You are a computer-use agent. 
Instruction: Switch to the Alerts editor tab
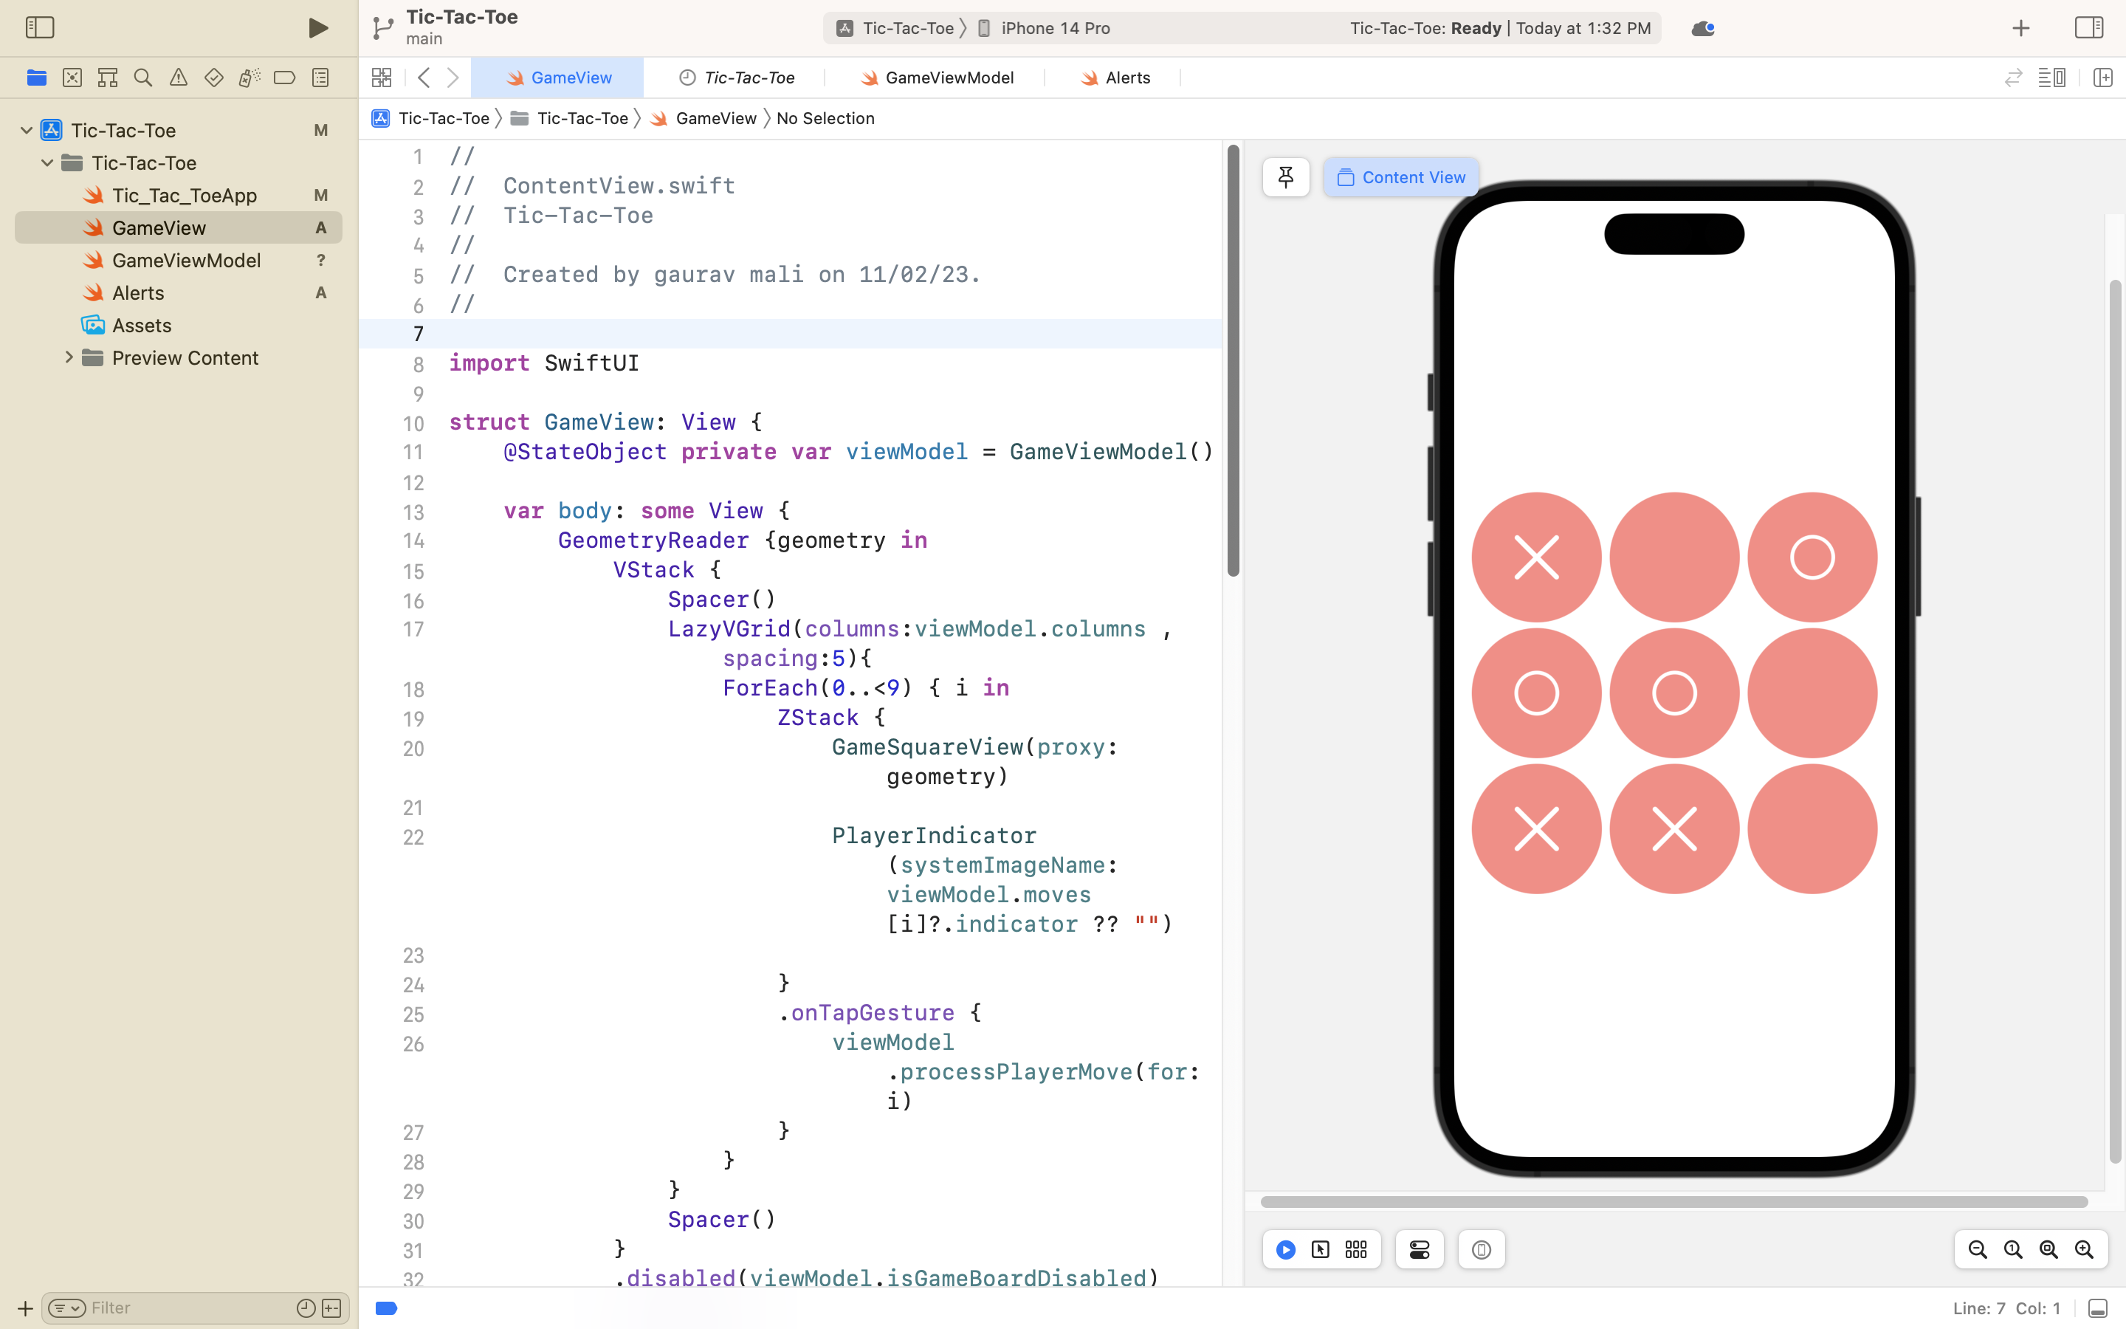click(1127, 78)
